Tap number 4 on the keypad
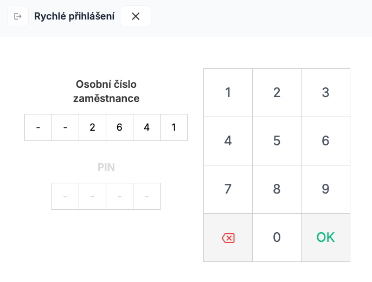Image resolution: width=372 pixels, height=282 pixels. (x=228, y=141)
